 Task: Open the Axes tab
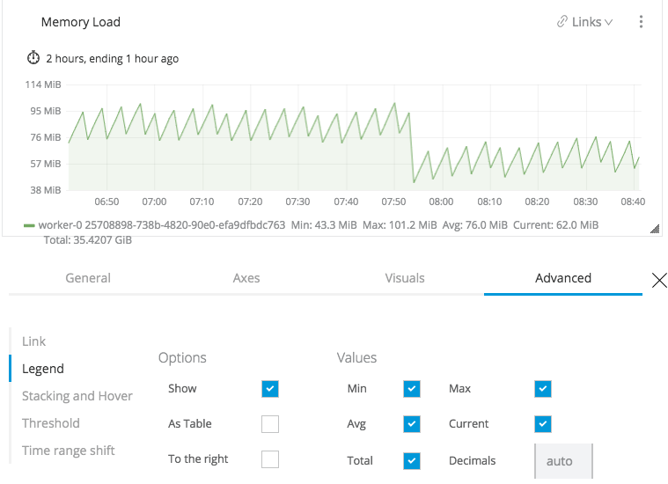tap(246, 278)
